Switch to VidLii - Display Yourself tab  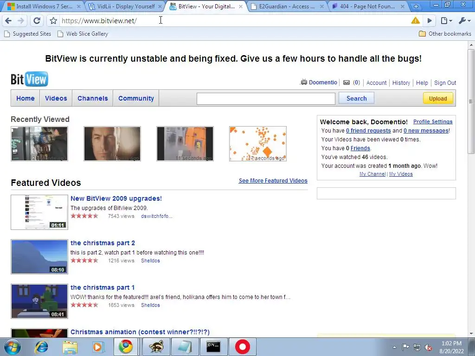(125, 6)
